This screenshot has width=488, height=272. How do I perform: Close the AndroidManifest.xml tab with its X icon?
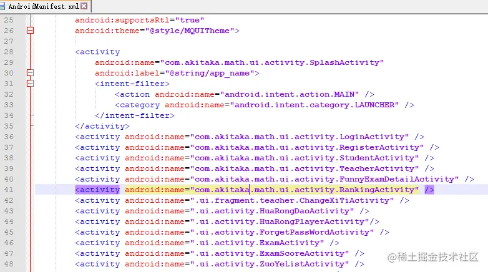[84, 6]
